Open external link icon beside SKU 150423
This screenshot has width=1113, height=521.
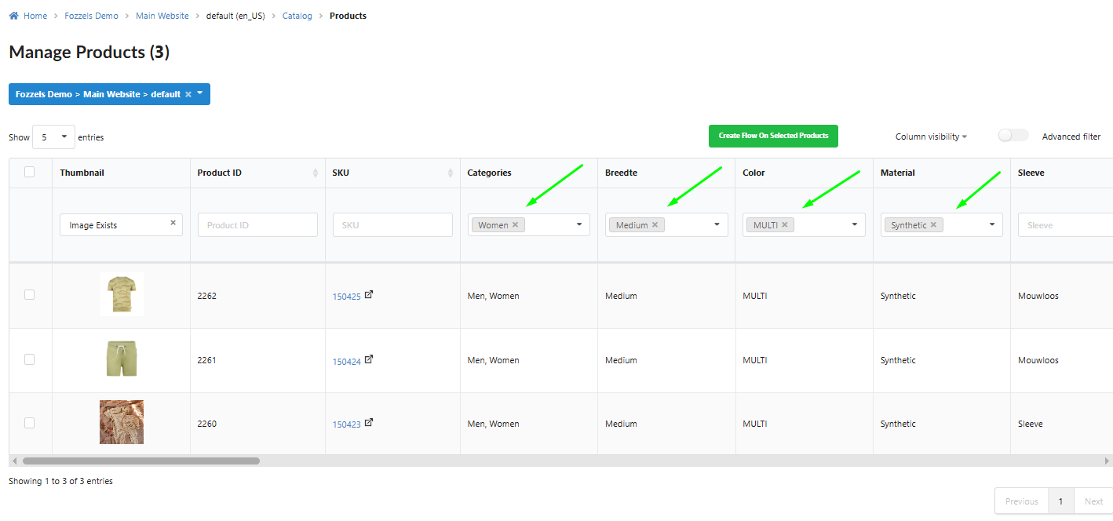point(369,423)
